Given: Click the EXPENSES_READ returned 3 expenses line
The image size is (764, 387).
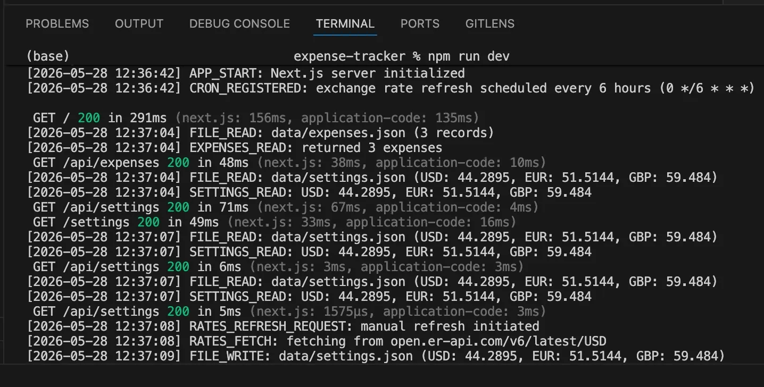Looking at the screenshot, I should [x=234, y=147].
